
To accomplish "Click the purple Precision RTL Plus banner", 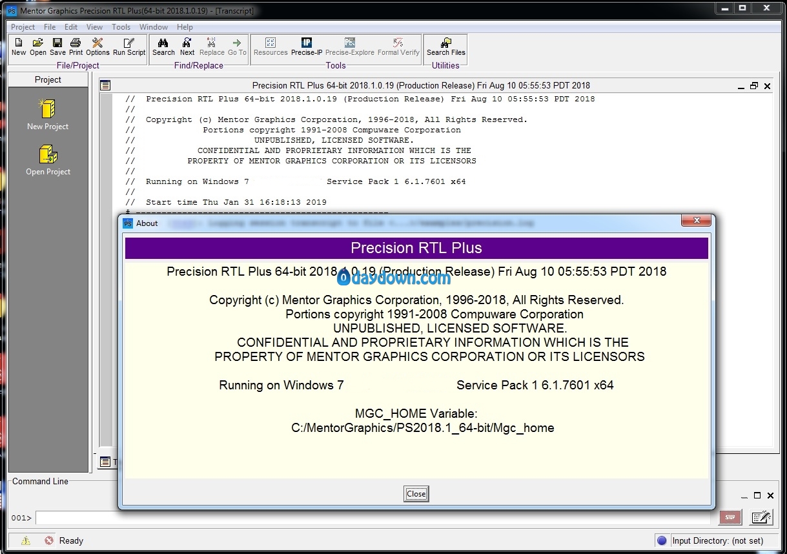I will click(x=416, y=248).
